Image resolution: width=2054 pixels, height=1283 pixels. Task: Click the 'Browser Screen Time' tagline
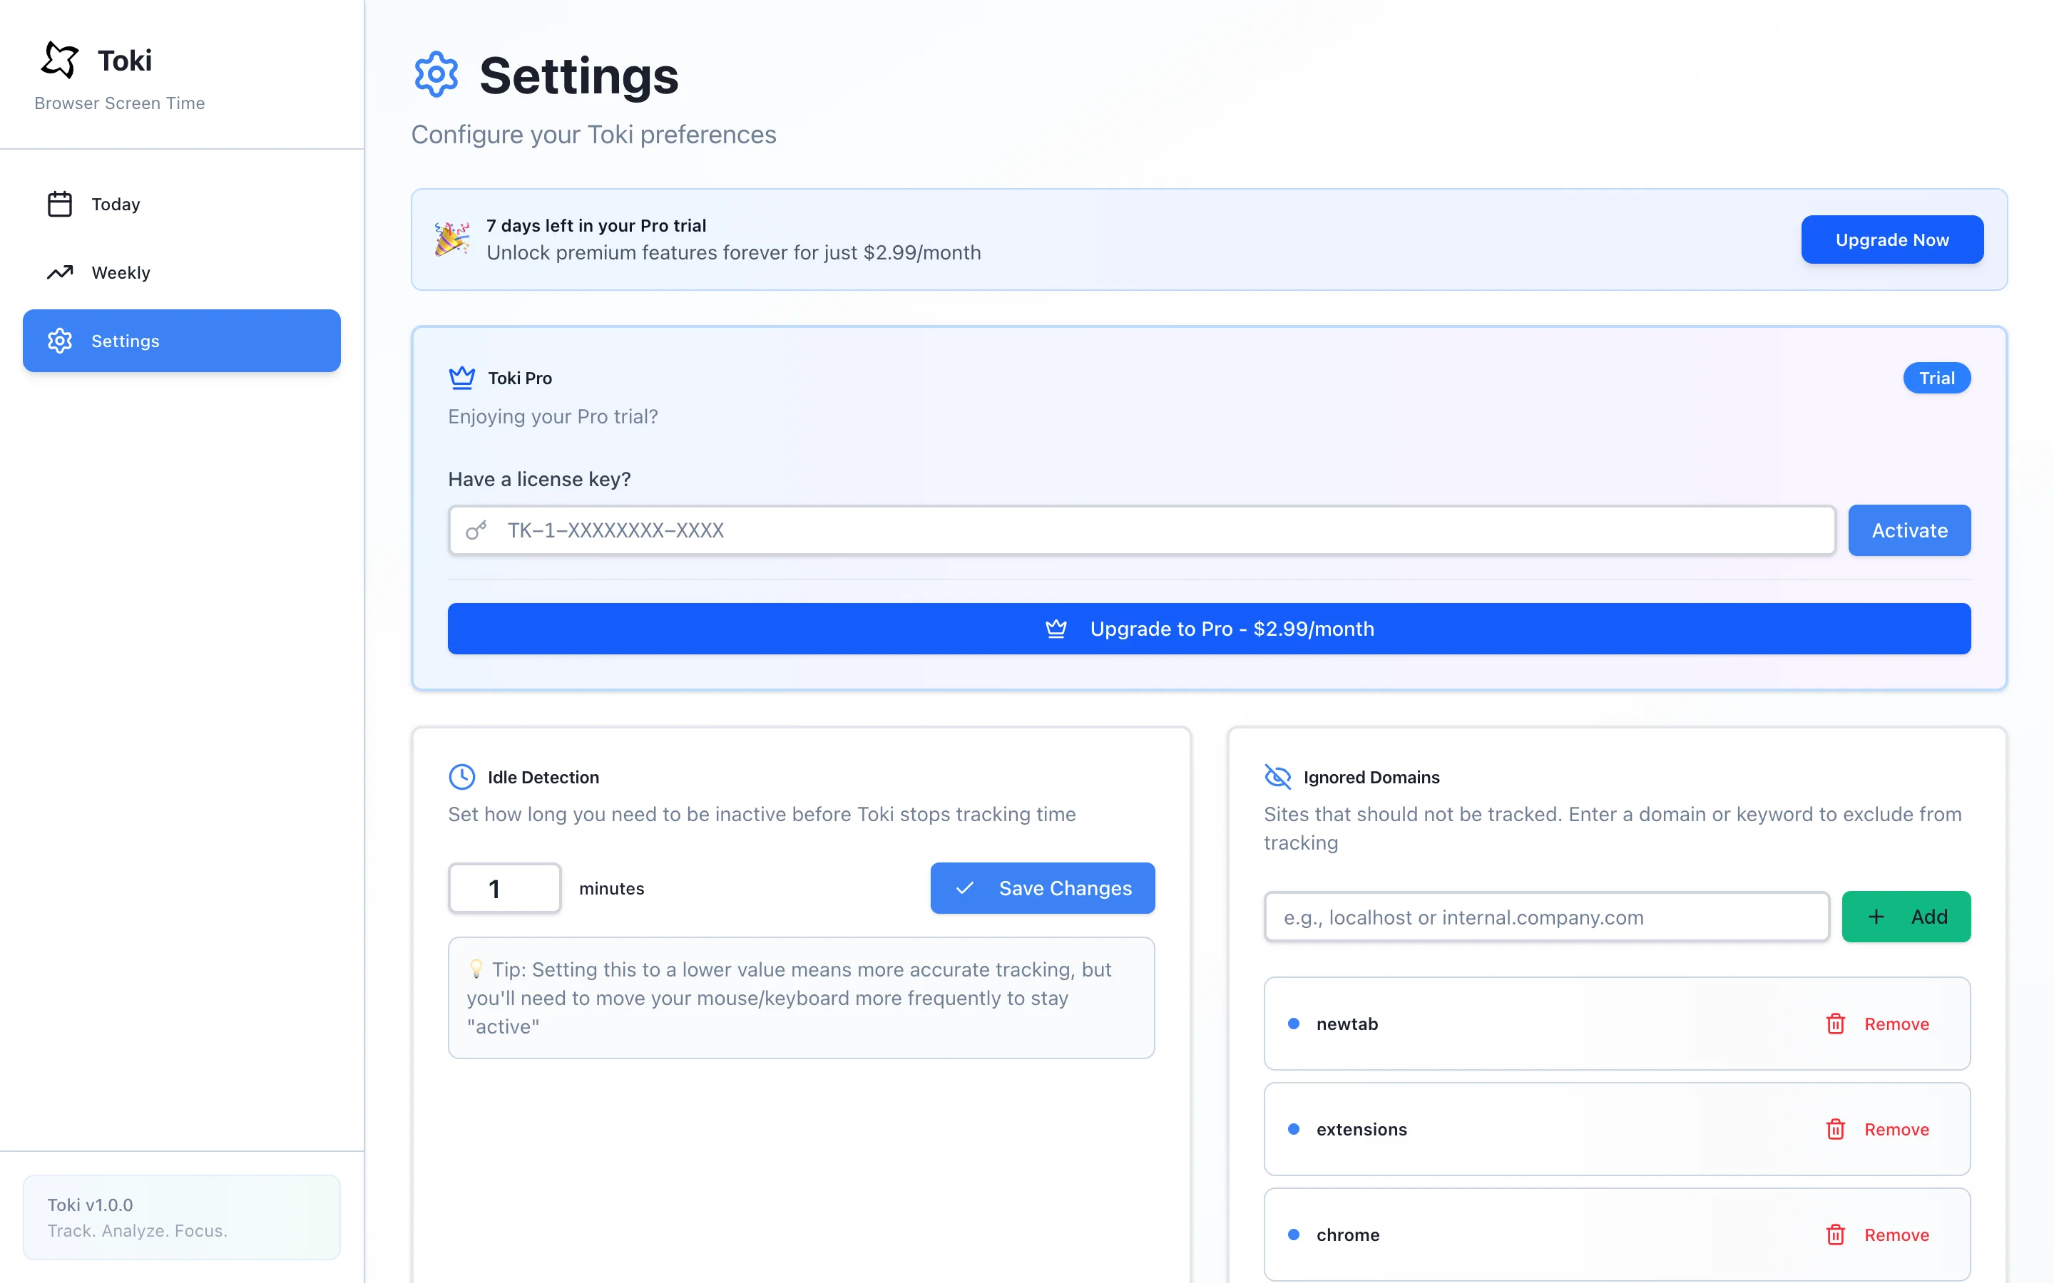click(x=120, y=103)
